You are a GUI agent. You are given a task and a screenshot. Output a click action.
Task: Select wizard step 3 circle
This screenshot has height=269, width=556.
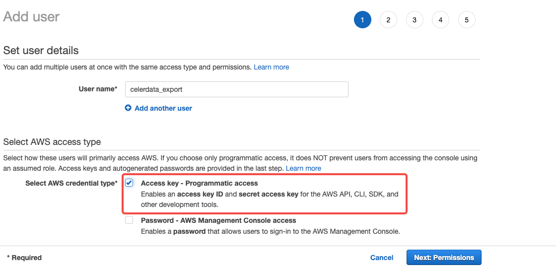click(x=415, y=20)
